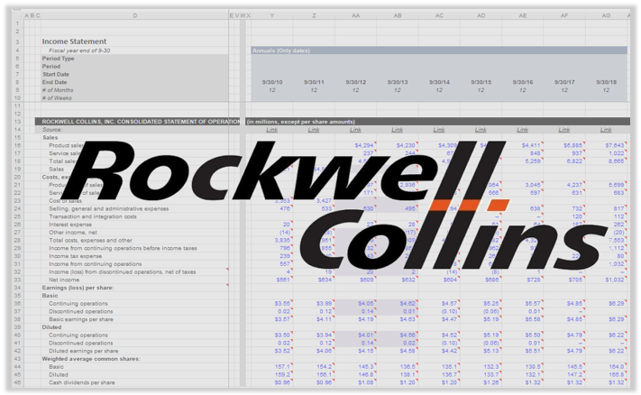Viewport: 641px width, 395px height.
Task: Select the "Net income" row label
Action: 64,280
